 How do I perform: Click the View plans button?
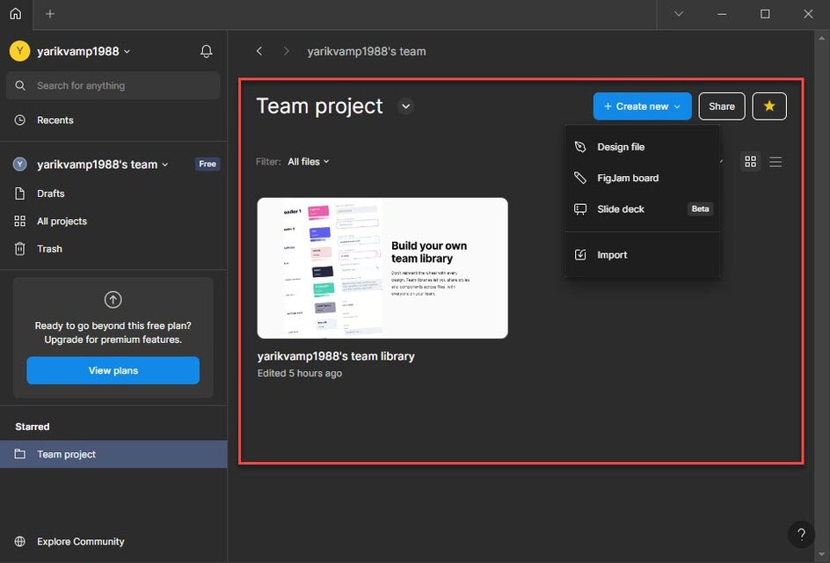[x=113, y=370]
